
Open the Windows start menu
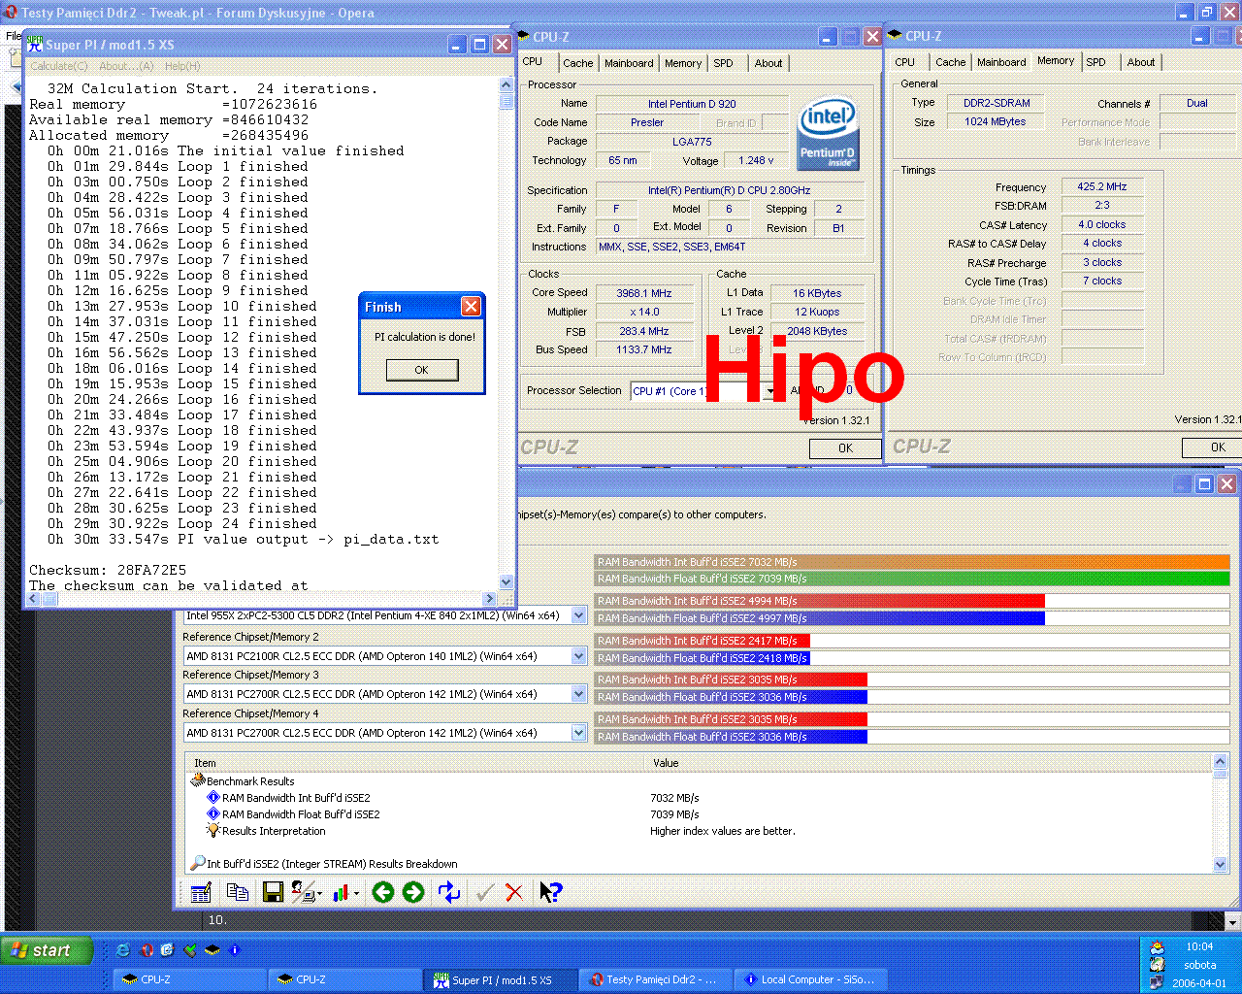pyautogui.click(x=47, y=950)
